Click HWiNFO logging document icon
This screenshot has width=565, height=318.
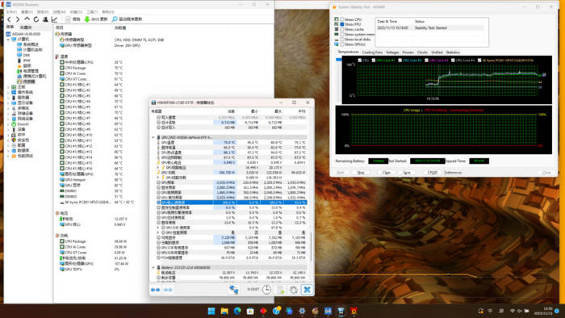(x=280, y=289)
